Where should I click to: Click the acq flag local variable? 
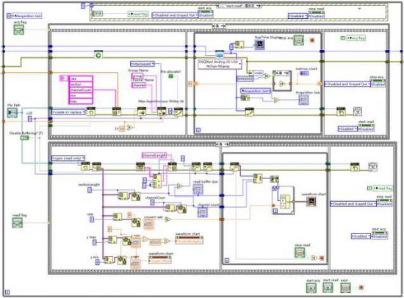click(x=356, y=38)
